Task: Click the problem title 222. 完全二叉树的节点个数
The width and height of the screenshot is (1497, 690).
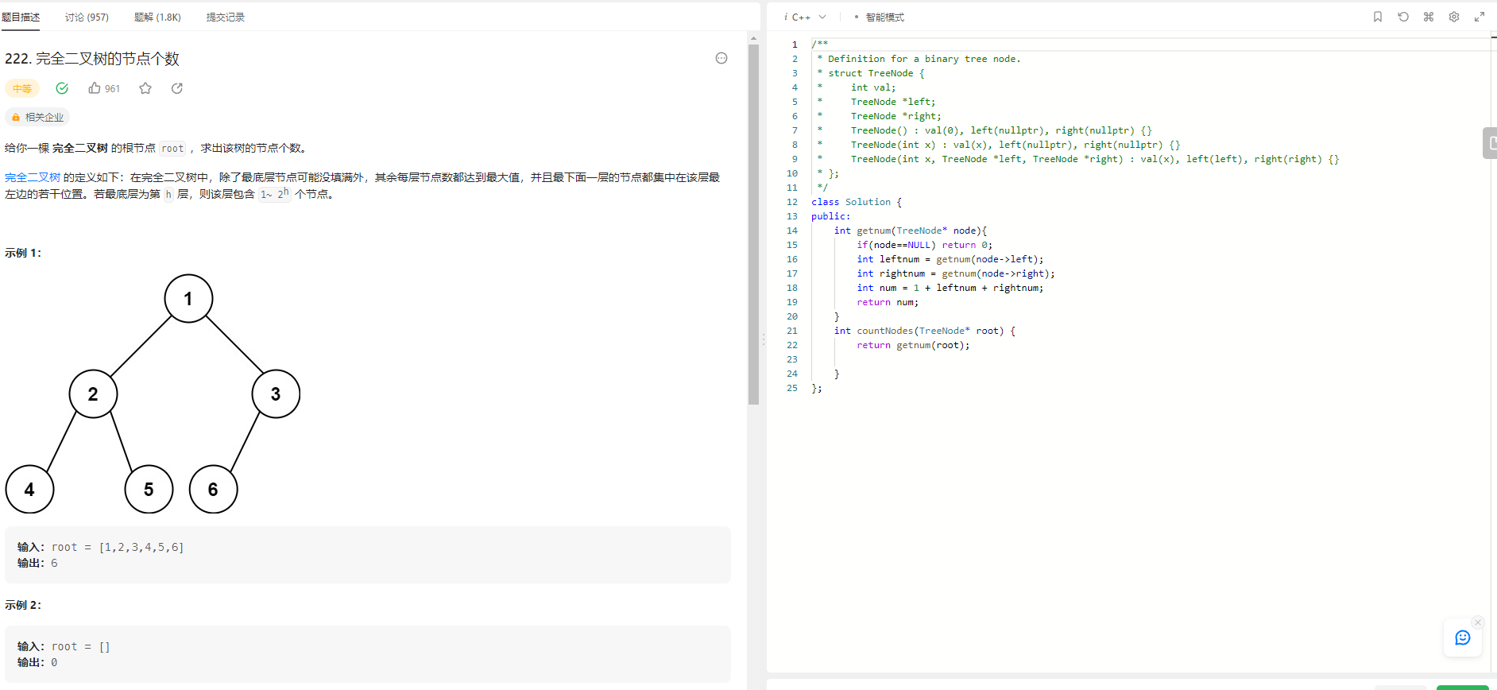Action: tap(92, 59)
